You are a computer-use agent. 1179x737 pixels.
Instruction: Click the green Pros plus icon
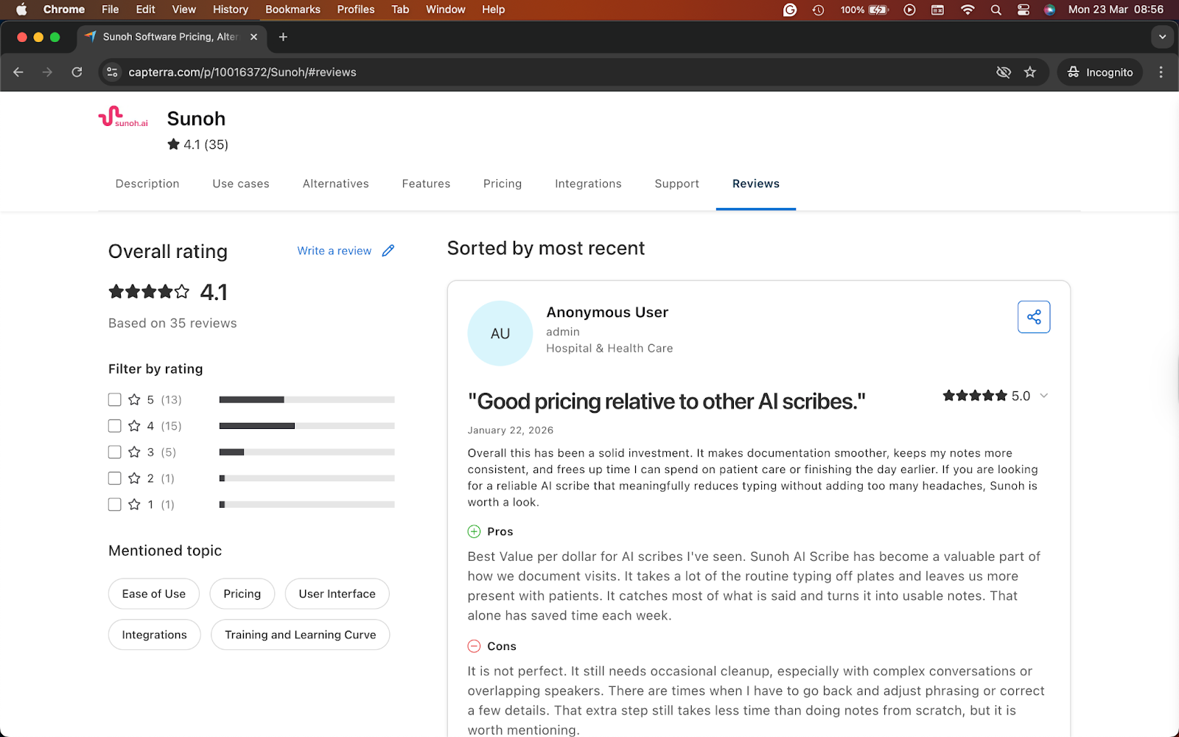click(x=474, y=531)
